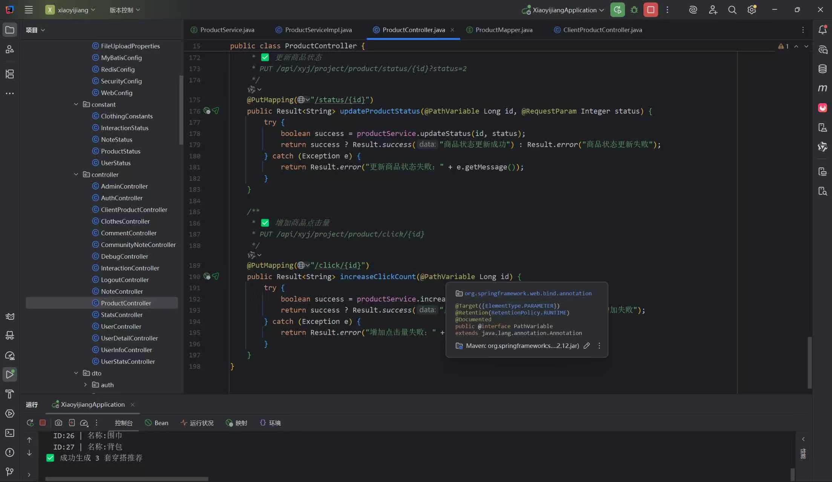Click edit pencil in PathVariable popup
Image resolution: width=832 pixels, height=482 pixels.
(587, 346)
